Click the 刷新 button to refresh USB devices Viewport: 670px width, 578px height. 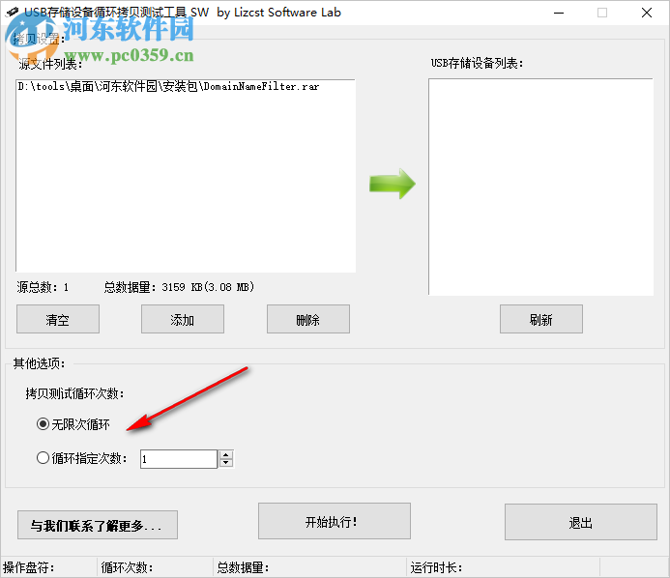tap(541, 319)
